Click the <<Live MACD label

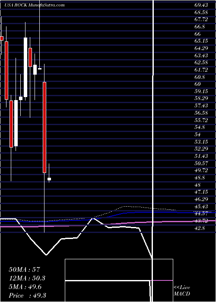pos(182,290)
